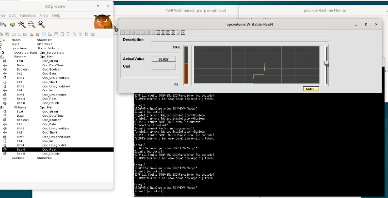Select the Int1 Opc_Byte row under Random
This screenshot has width=388, height=198.
coord(57,73)
